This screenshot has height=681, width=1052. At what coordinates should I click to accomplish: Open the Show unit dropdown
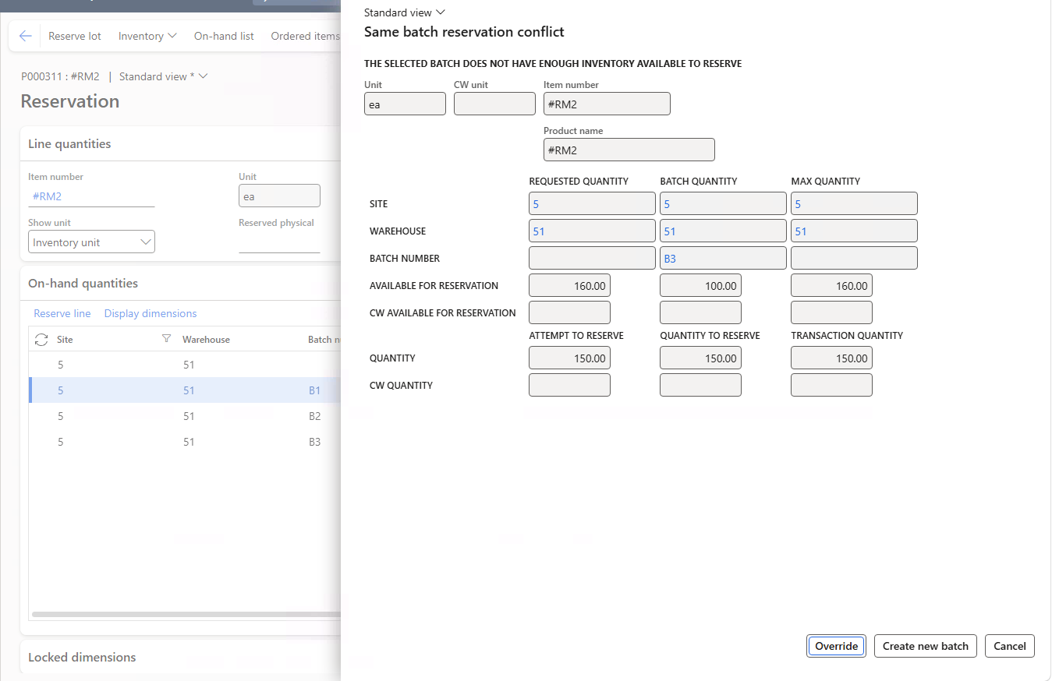coord(91,242)
